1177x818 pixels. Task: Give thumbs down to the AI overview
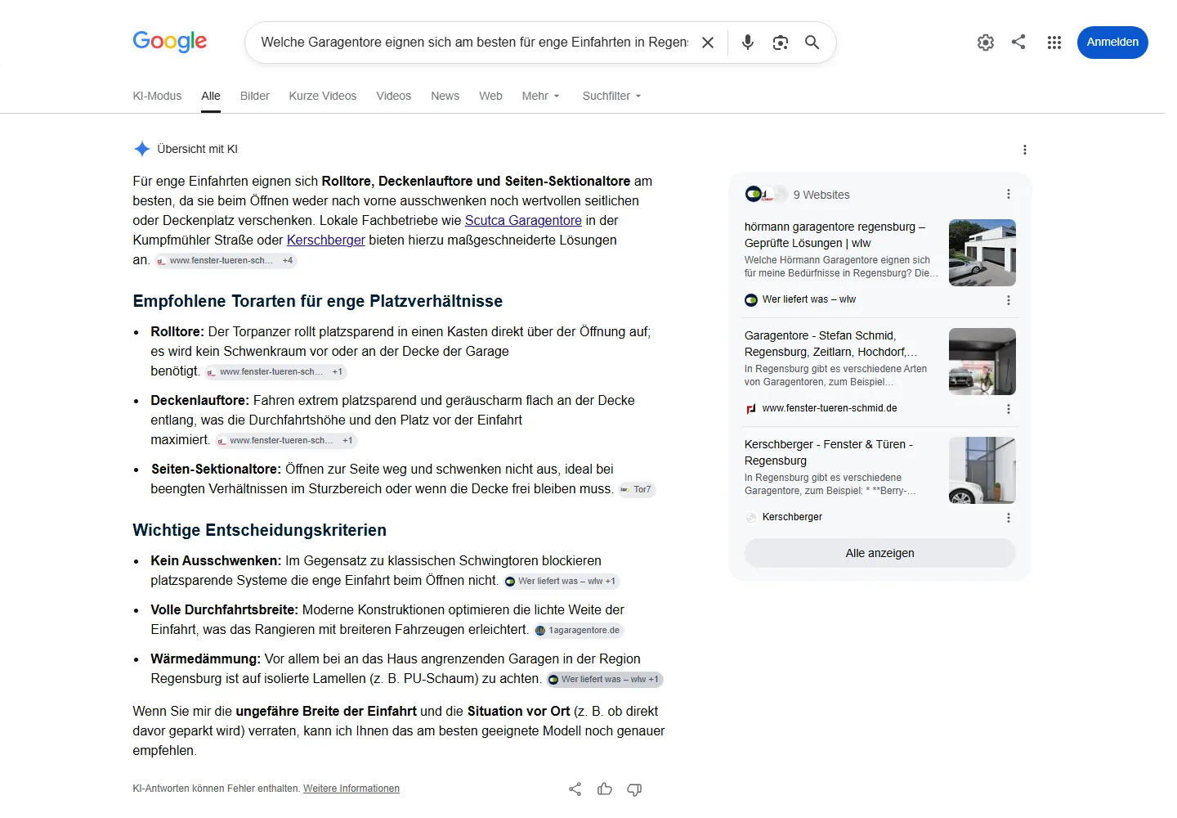click(x=634, y=789)
